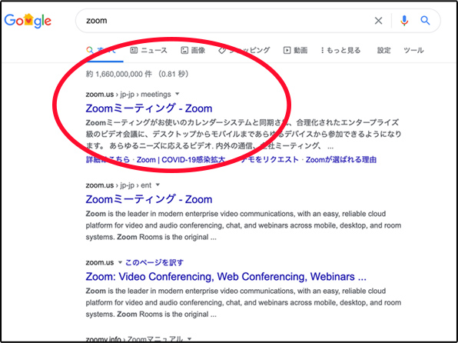Clear the search box with the X icon

378,21
